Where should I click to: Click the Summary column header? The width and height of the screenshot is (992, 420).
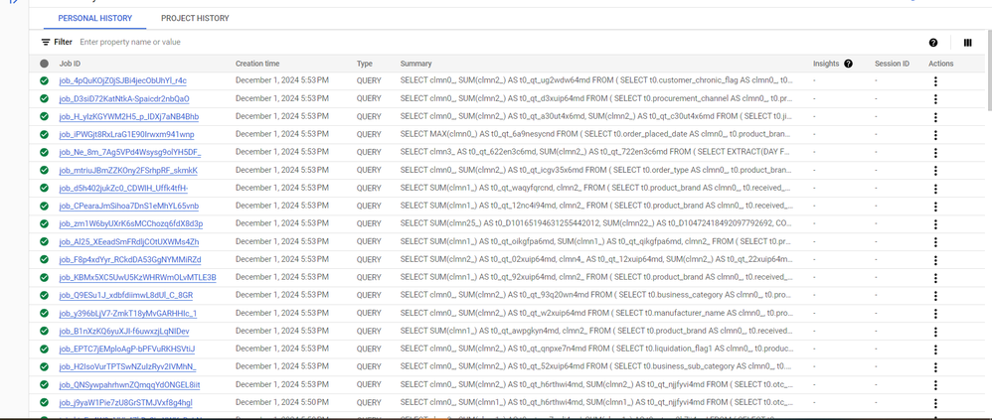click(415, 64)
